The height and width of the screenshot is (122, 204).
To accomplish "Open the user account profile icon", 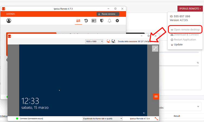I will point(9,21).
